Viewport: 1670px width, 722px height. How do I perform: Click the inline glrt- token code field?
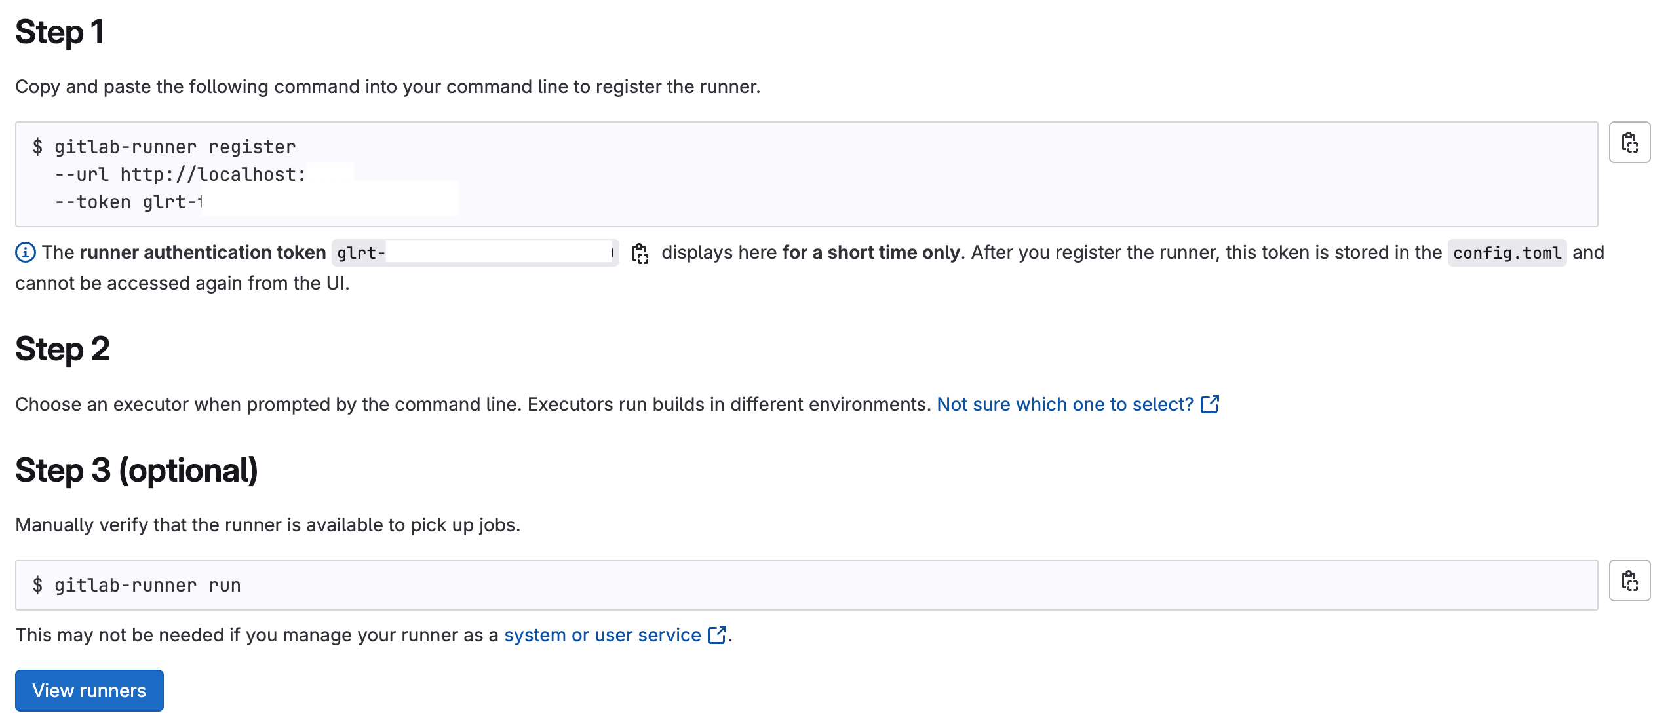[x=474, y=253]
